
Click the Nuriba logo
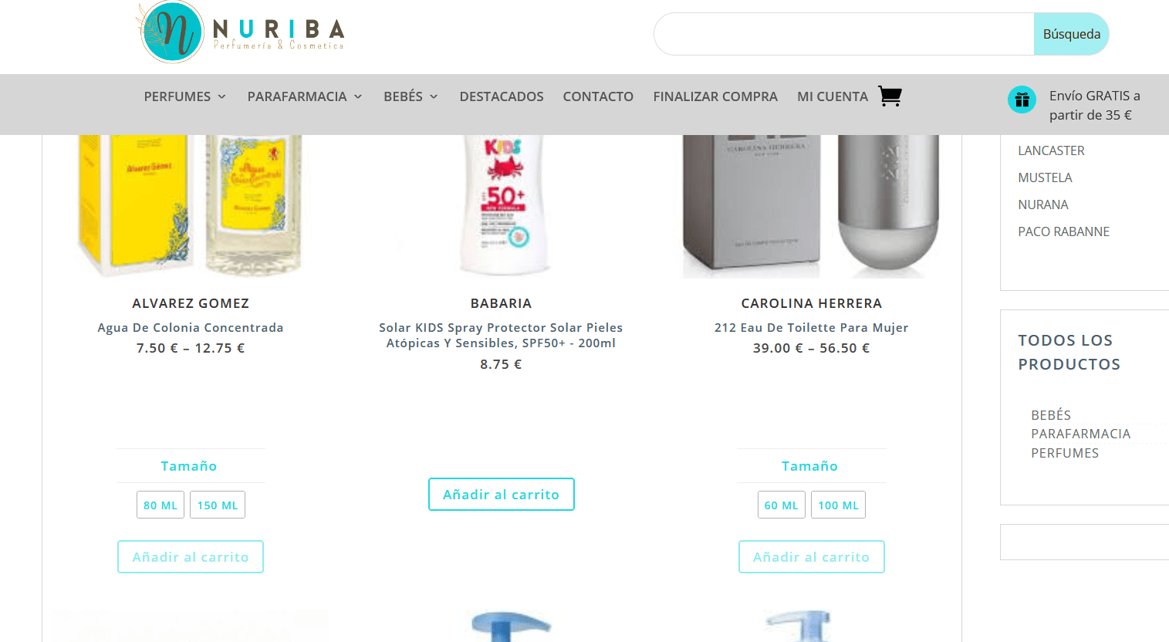coord(241,32)
